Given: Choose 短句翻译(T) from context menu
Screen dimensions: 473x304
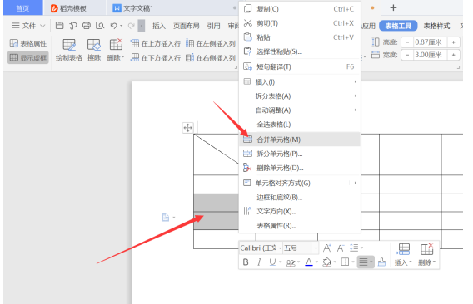Looking at the screenshot, I should [x=300, y=66].
